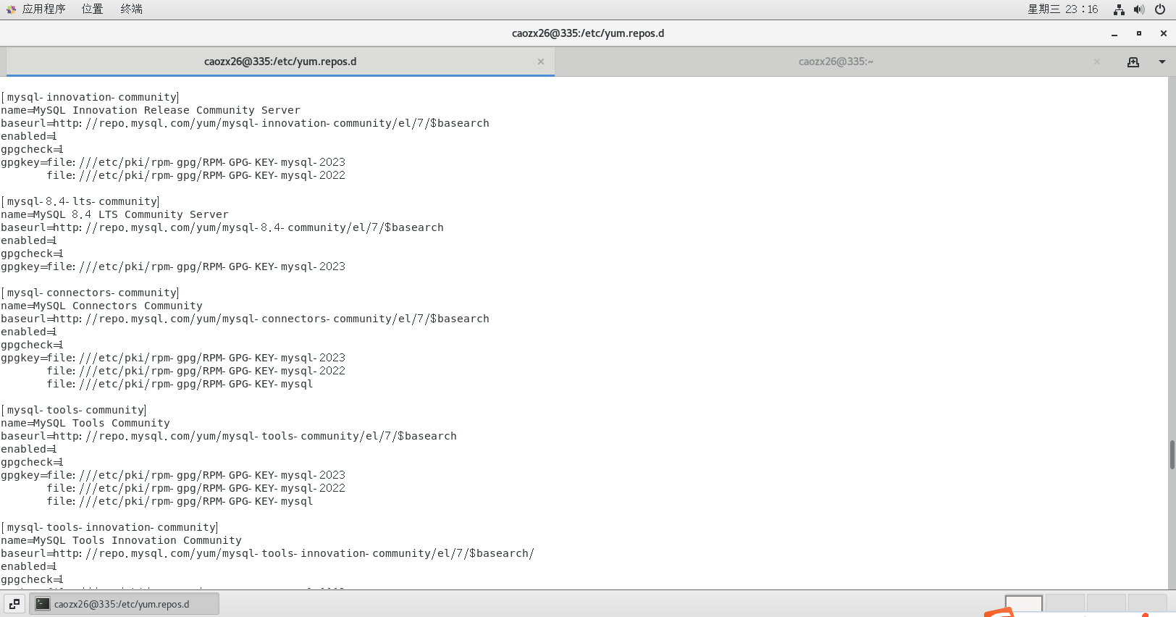Open the power menu icon
This screenshot has width=1176, height=617.
(x=1160, y=9)
